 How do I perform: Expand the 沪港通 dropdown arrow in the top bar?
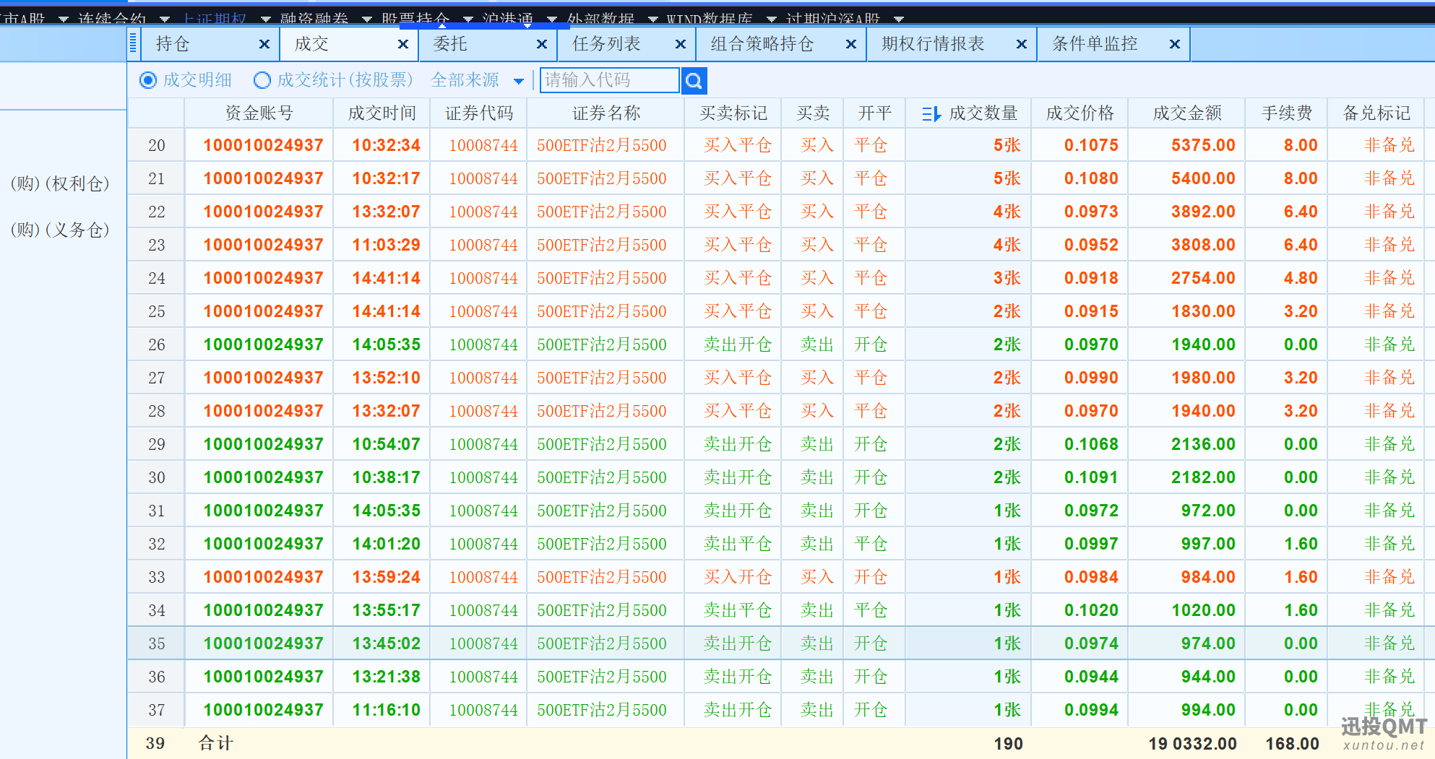[552, 19]
